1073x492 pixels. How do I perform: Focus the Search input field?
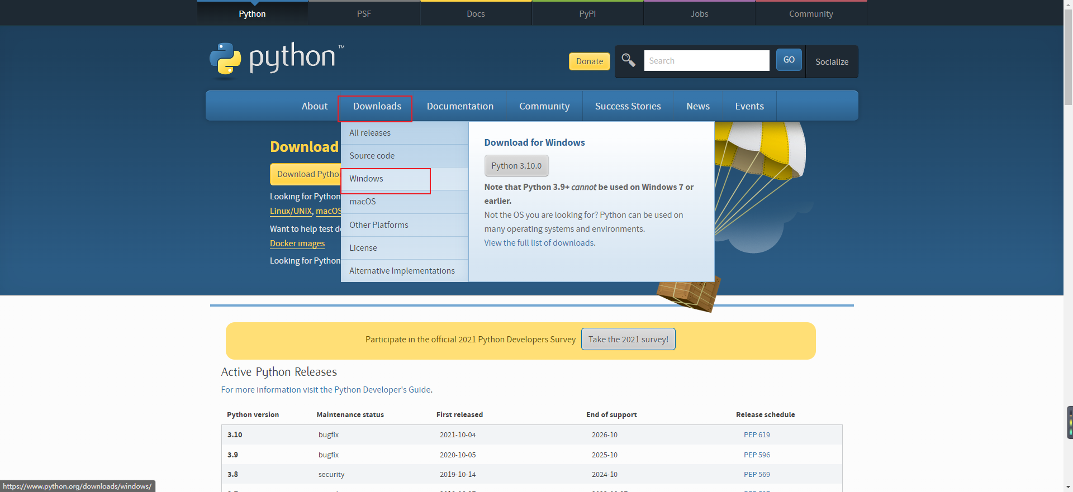(x=706, y=60)
